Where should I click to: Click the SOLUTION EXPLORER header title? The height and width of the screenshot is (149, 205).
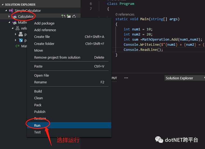click(20, 5)
